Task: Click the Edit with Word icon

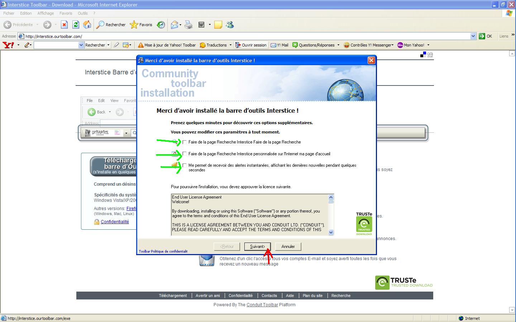Action: point(201,25)
